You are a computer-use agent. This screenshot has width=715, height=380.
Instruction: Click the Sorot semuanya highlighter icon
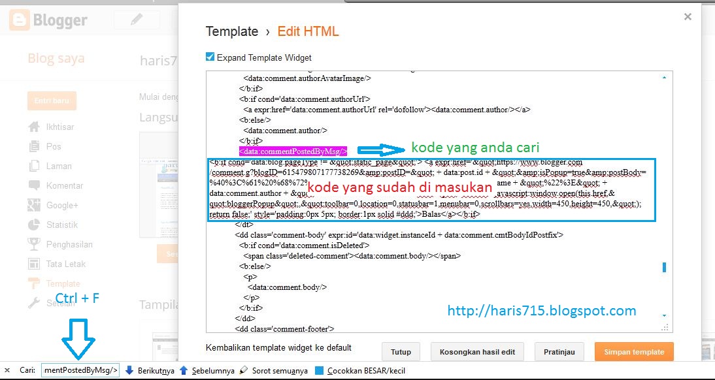point(244,370)
